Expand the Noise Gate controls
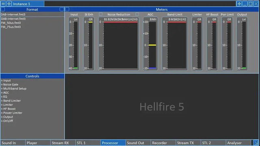The width and height of the screenshot is (260, 146). (x=10, y=84)
